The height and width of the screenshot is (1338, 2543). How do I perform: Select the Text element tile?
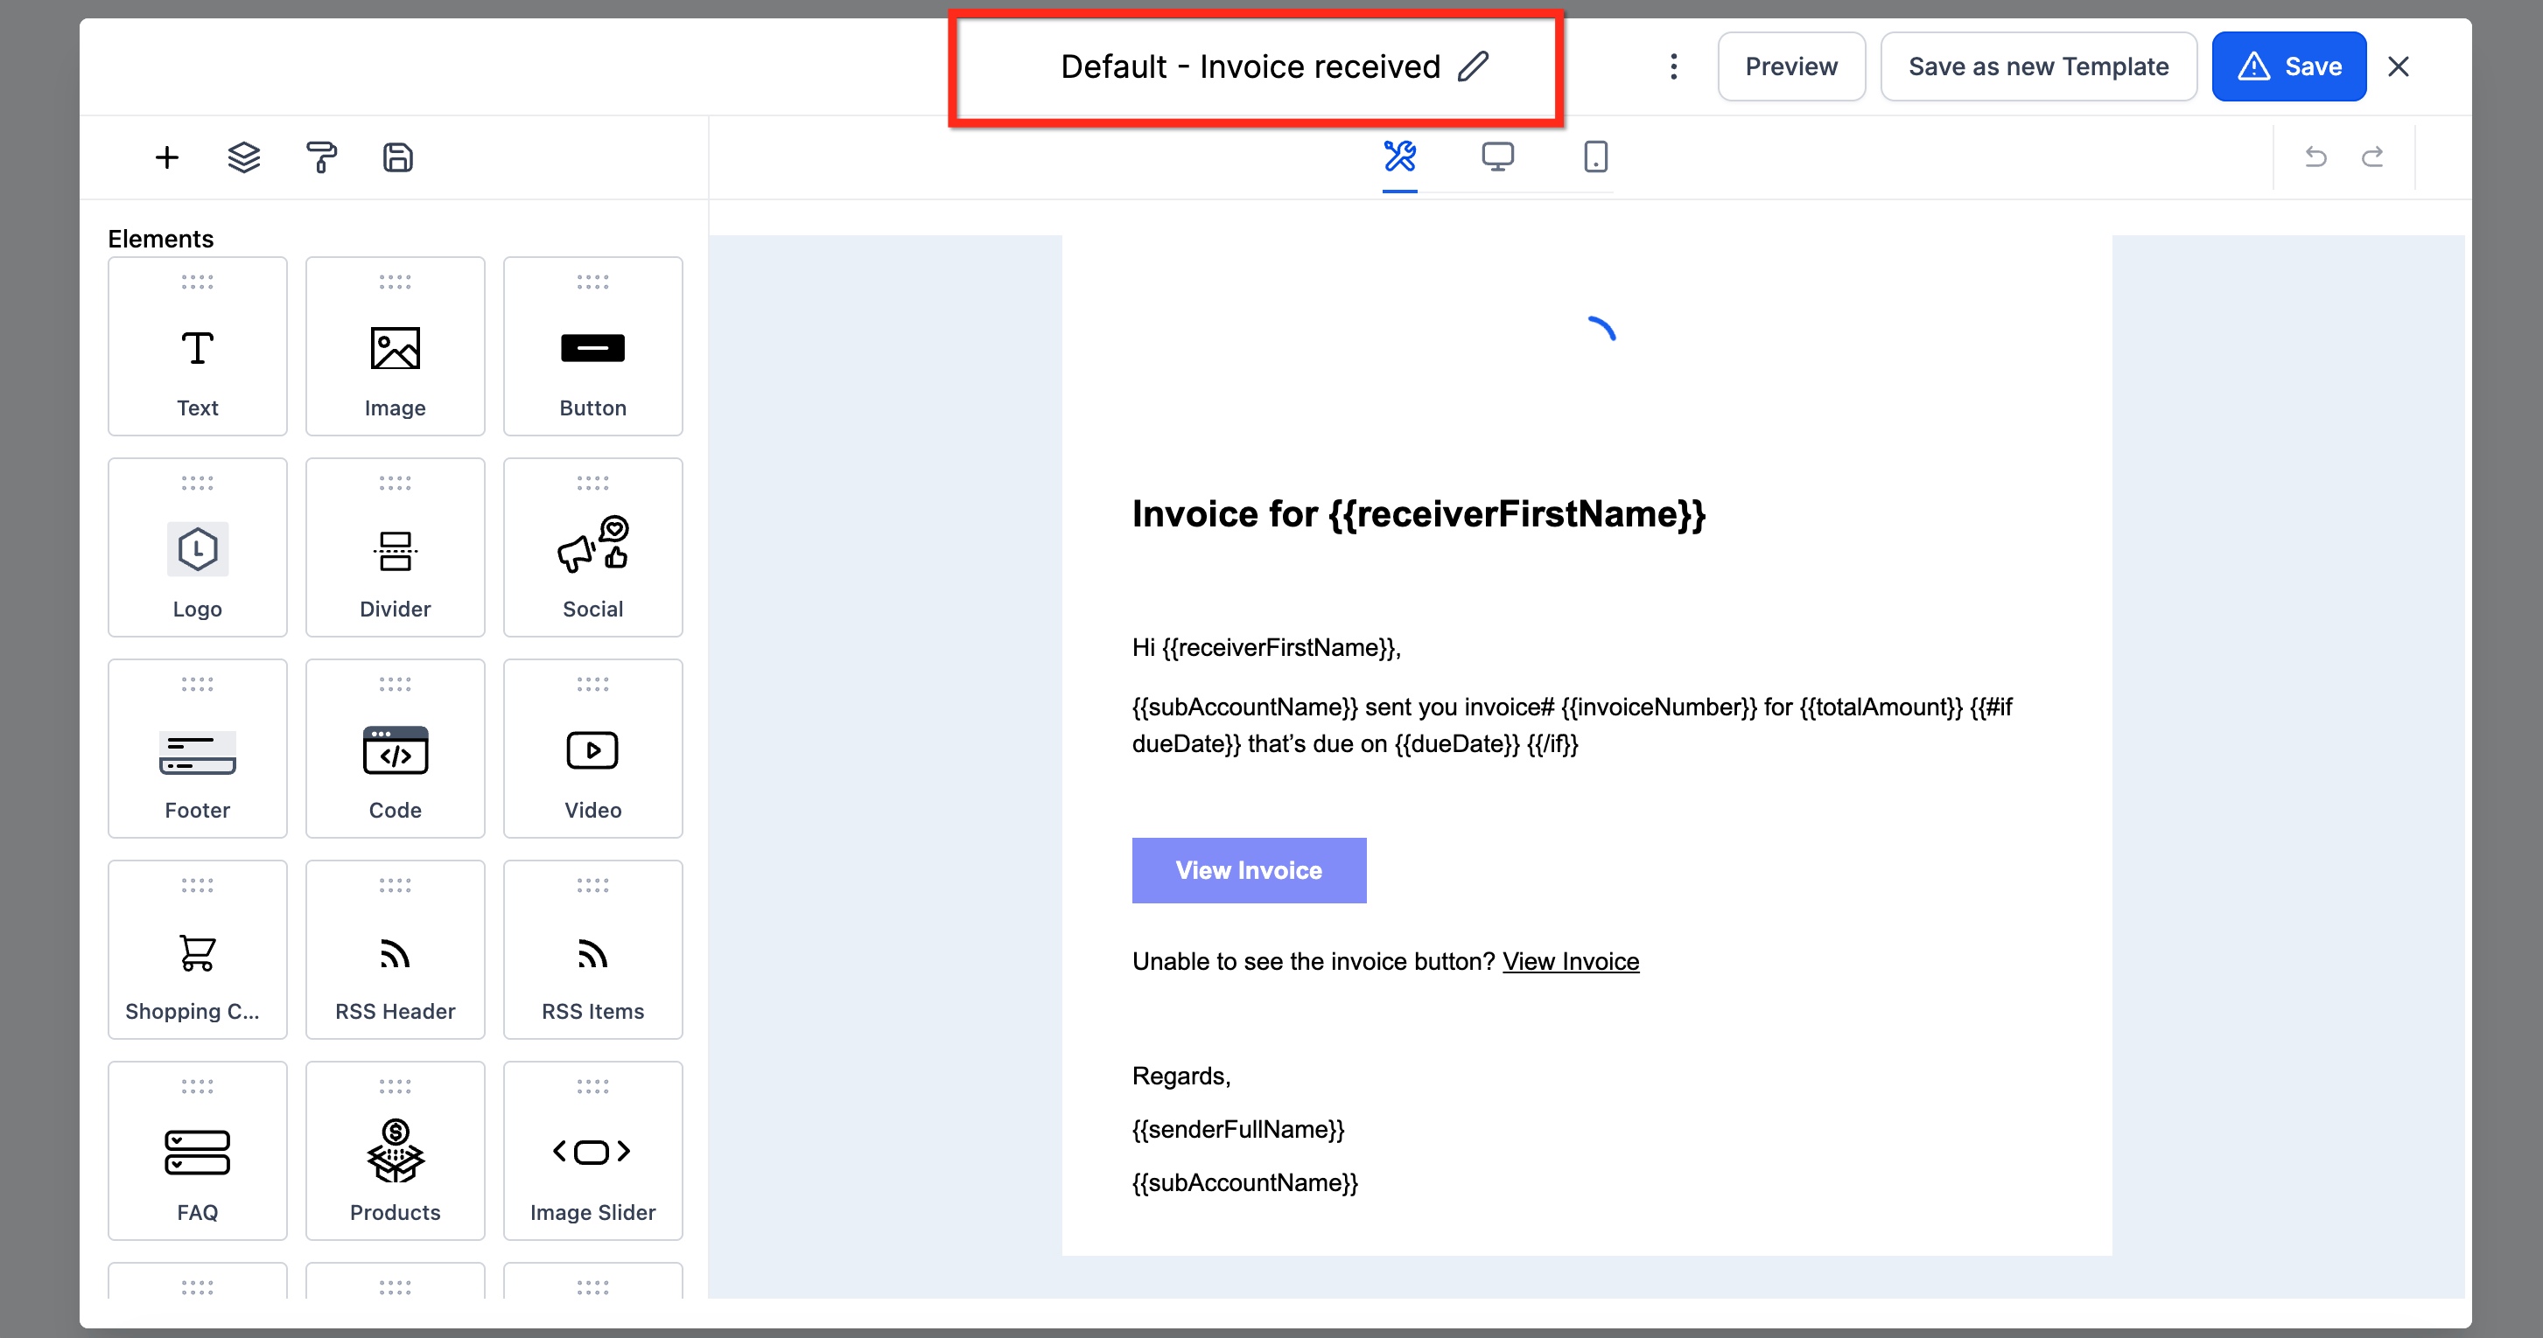(198, 346)
